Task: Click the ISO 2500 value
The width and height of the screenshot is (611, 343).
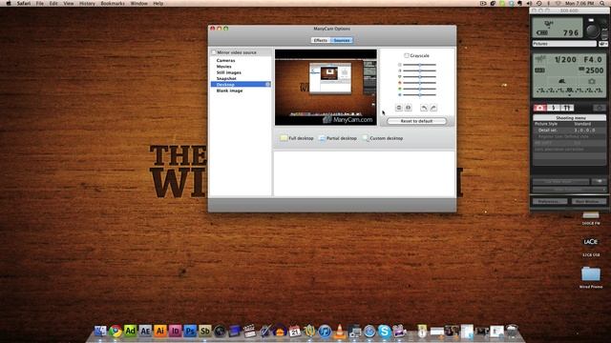Action: [x=592, y=71]
